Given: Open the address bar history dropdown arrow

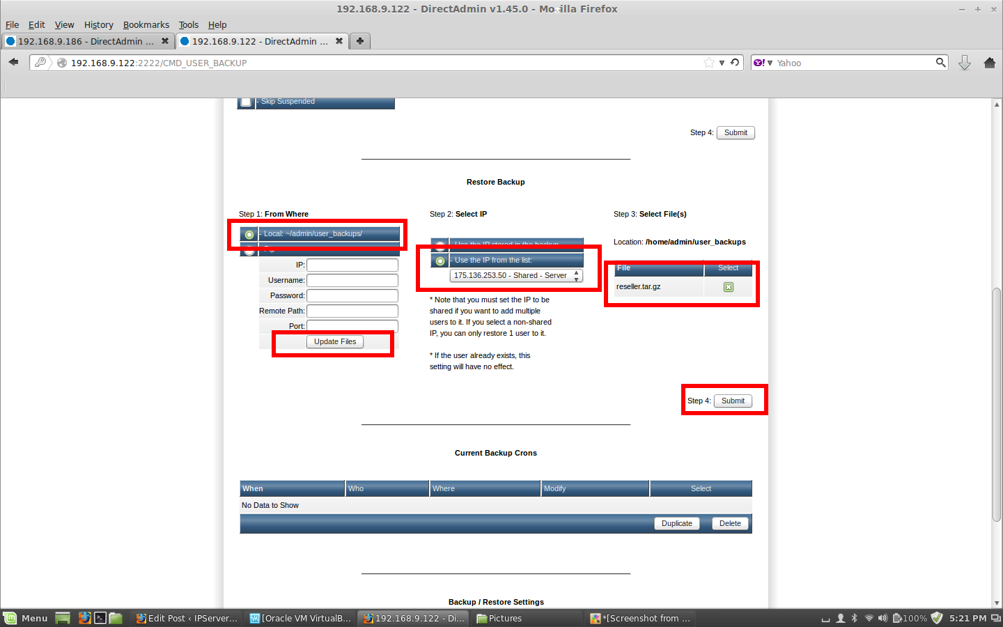Looking at the screenshot, I should click(x=722, y=63).
